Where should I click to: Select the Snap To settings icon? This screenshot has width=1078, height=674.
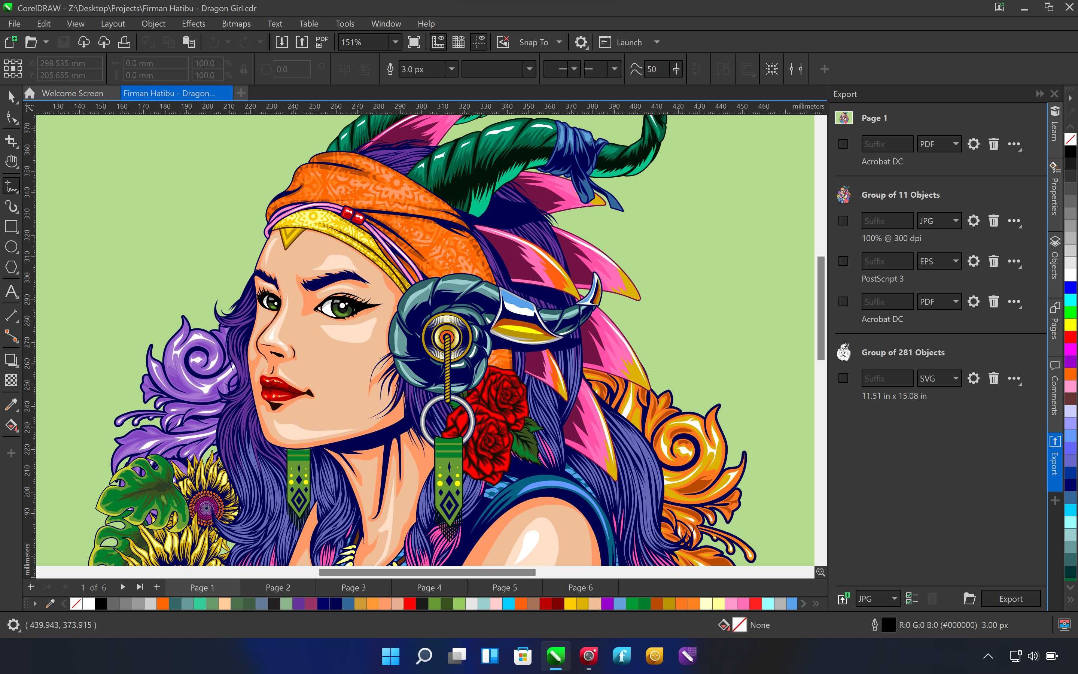coord(581,42)
